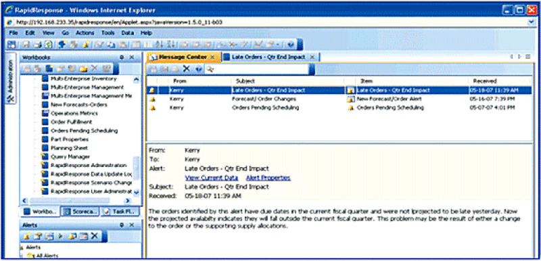Viewport: 541px width, 261px height.
Task: Open the Data menu
Action: tap(127, 33)
